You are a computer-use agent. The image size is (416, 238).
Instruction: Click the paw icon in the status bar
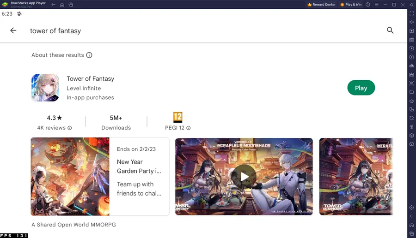tap(19, 14)
